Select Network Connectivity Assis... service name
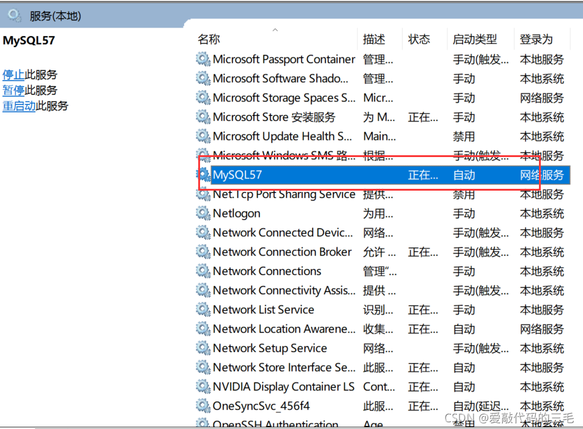583x429 pixels. point(284,290)
